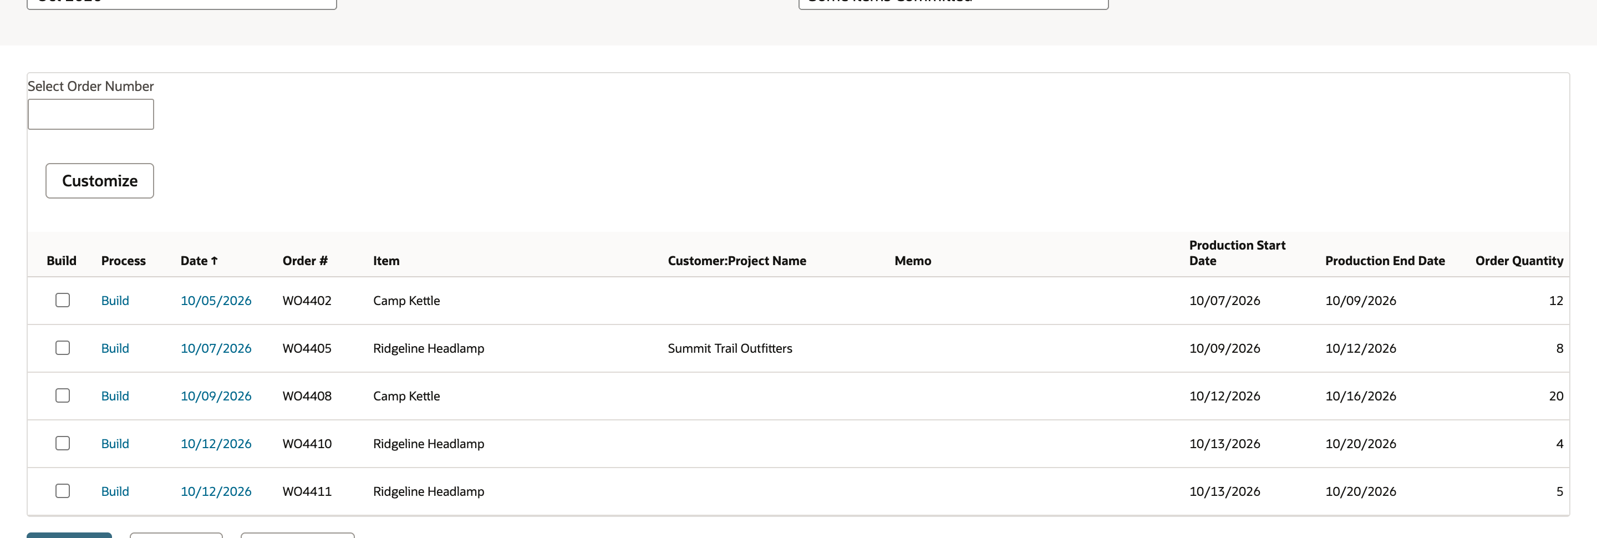1597x538 pixels.
Task: Click production end date 10/16/2026 for WO4408
Action: 1361,396
